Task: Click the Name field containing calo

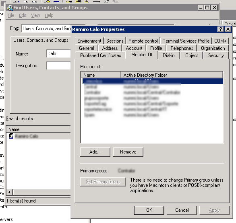Action: (59, 53)
